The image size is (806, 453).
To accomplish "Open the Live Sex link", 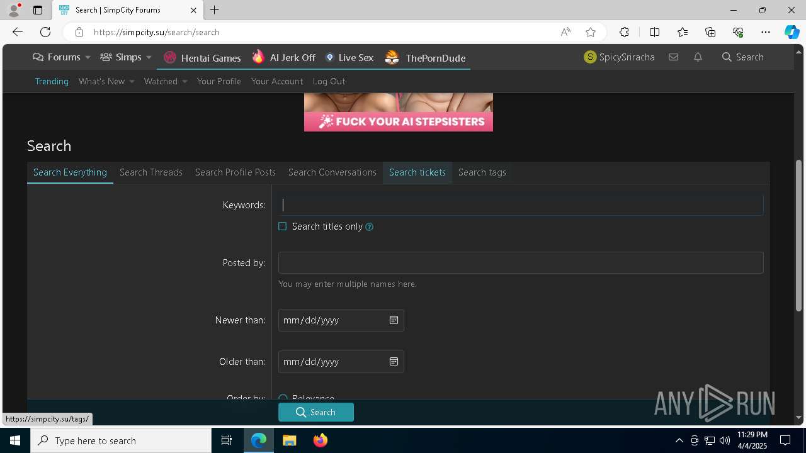I will tap(349, 57).
